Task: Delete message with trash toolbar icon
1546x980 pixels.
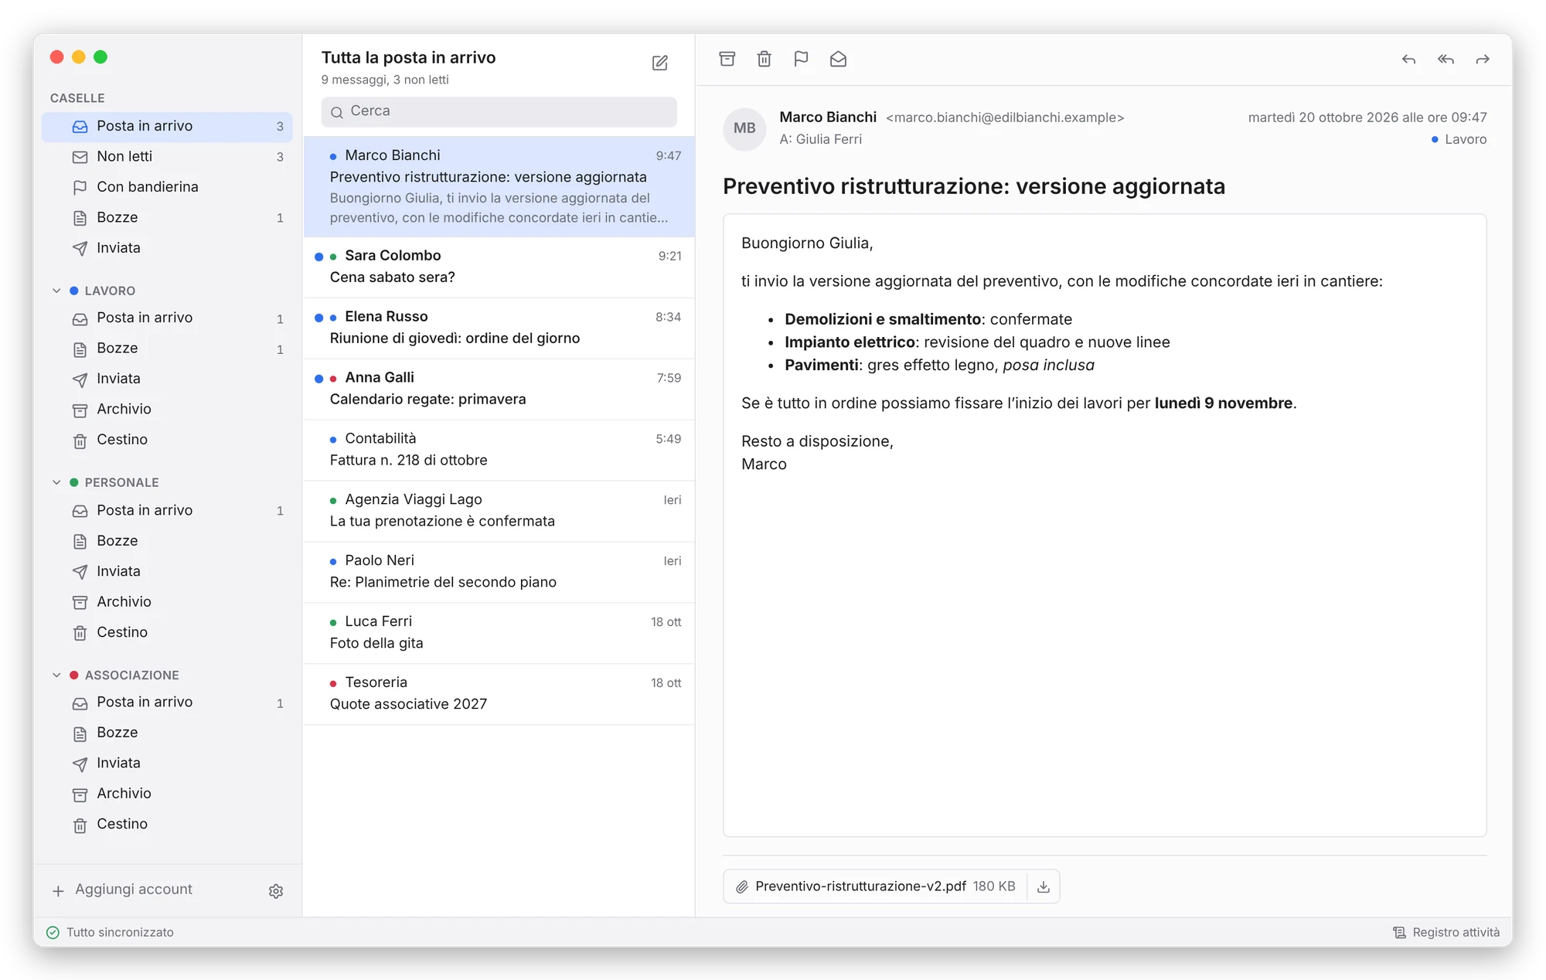Action: pyautogui.click(x=764, y=59)
